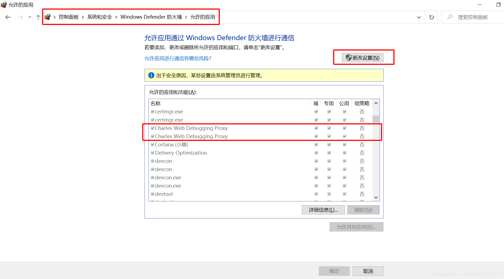This screenshot has width=504, height=279.
Task: Click the 域 column header
Action: (316, 103)
